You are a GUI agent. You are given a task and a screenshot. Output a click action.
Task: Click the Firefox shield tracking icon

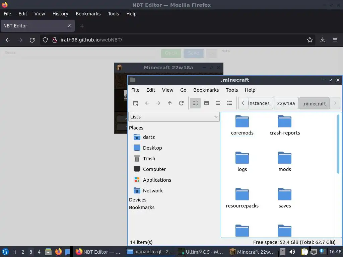[45, 40]
